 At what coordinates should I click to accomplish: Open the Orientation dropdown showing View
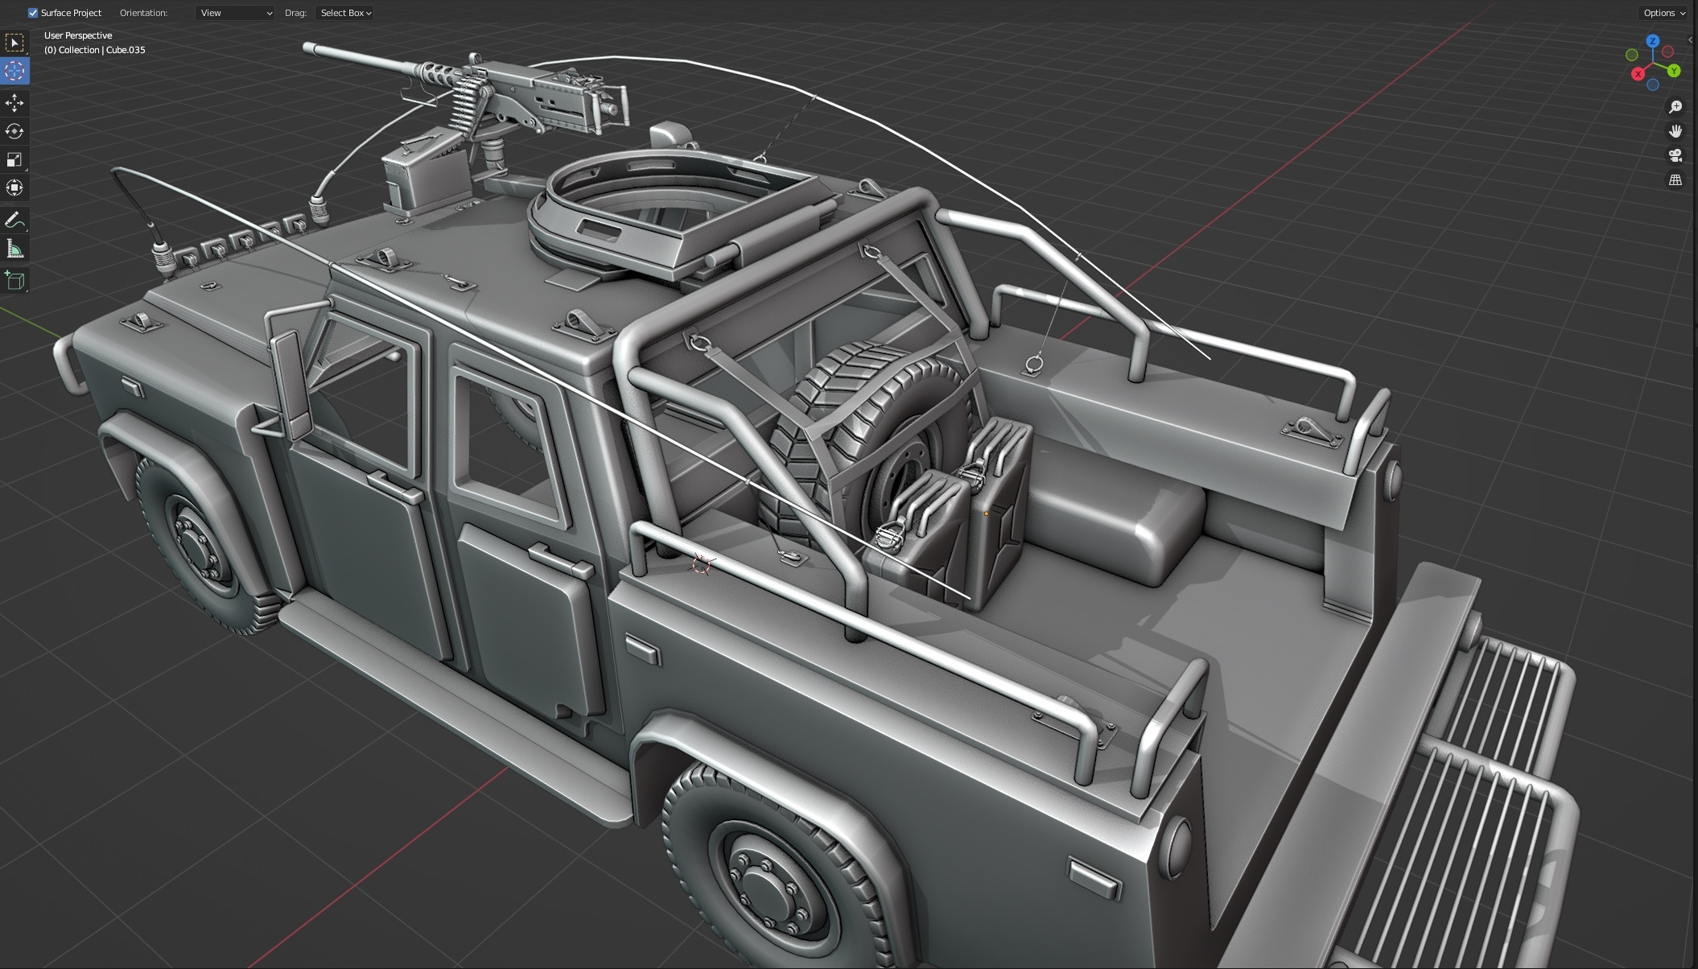pos(234,12)
